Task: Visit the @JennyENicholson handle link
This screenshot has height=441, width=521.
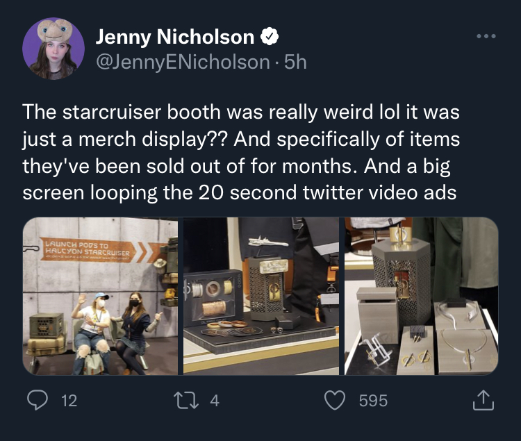Action: pos(183,62)
